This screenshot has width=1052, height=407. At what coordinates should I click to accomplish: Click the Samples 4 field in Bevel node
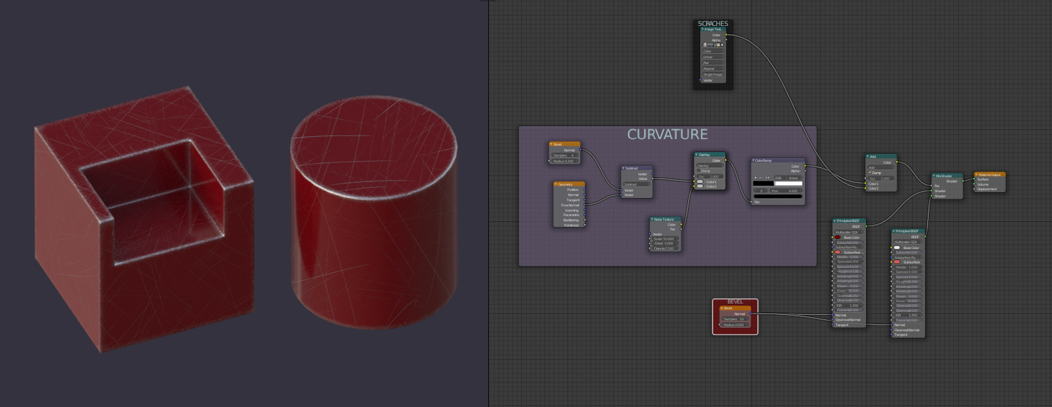click(565, 155)
